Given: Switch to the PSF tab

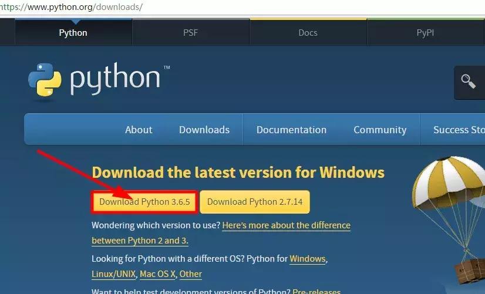Looking at the screenshot, I should [x=190, y=32].
